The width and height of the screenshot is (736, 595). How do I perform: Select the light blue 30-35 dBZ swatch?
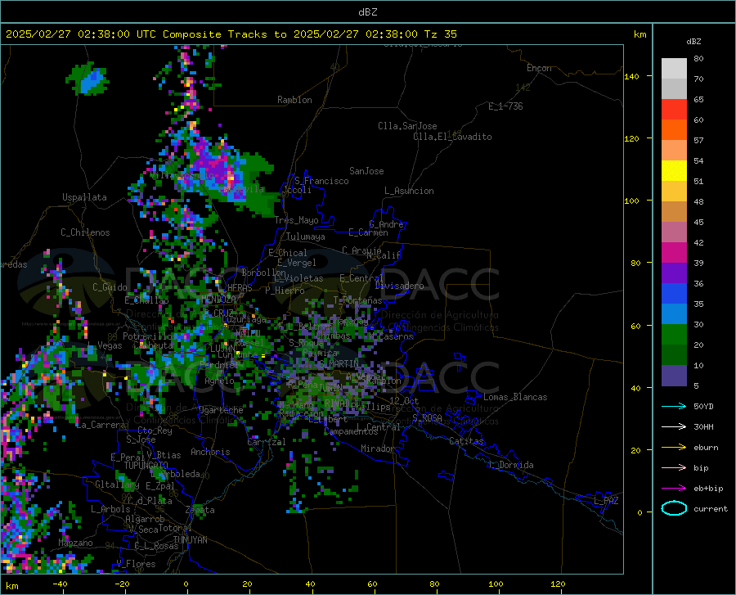point(674,314)
